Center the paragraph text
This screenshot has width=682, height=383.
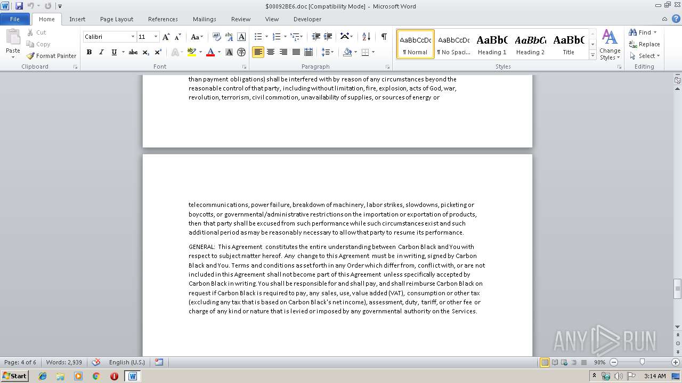271,52
